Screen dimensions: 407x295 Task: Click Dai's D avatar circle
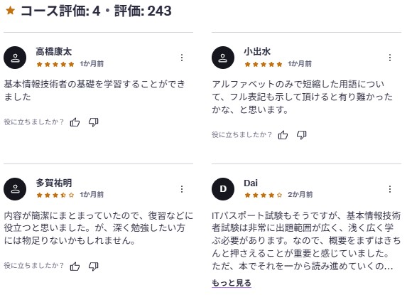223,189
